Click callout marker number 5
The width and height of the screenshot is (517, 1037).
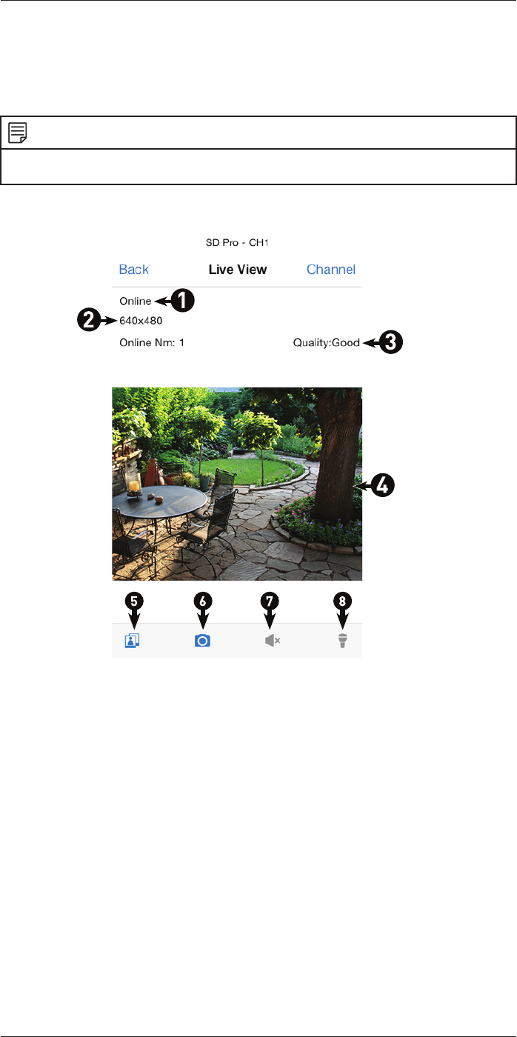click(x=133, y=601)
